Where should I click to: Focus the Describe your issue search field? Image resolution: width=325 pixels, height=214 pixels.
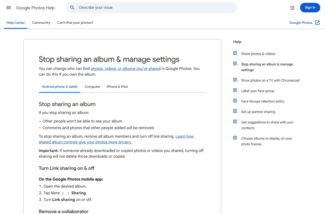tap(151, 8)
